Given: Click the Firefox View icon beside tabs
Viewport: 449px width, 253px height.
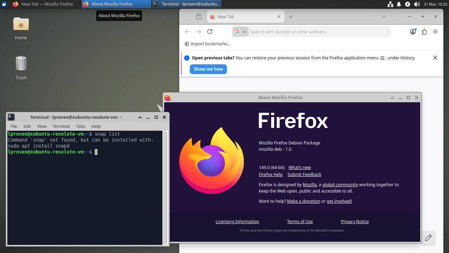Looking at the screenshot, I should tap(199, 17).
